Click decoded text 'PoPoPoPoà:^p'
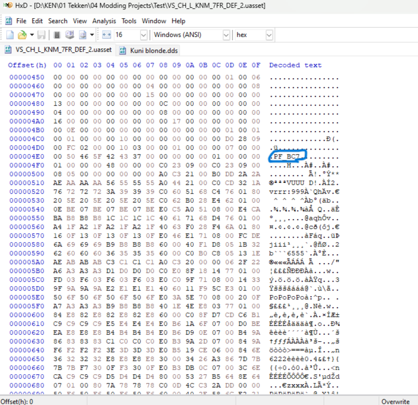This screenshot has width=418, height=405. [x=295, y=297]
